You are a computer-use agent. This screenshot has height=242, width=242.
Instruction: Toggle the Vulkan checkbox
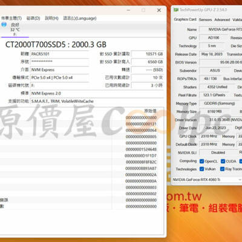pyautogui.click(x=201, y=169)
